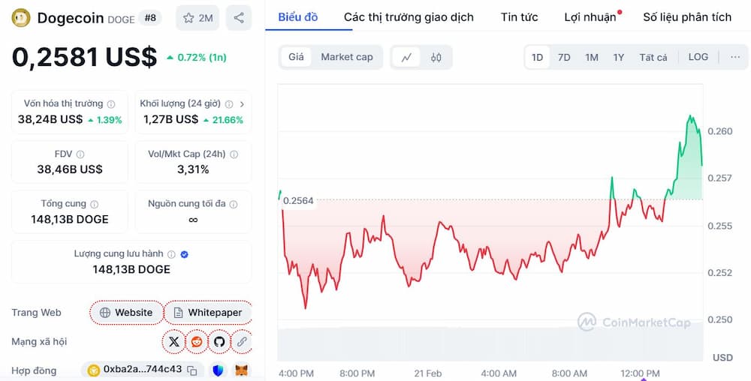The image size is (751, 381).
Task: Expand the 24-hour volume chevron
Action: click(x=242, y=103)
